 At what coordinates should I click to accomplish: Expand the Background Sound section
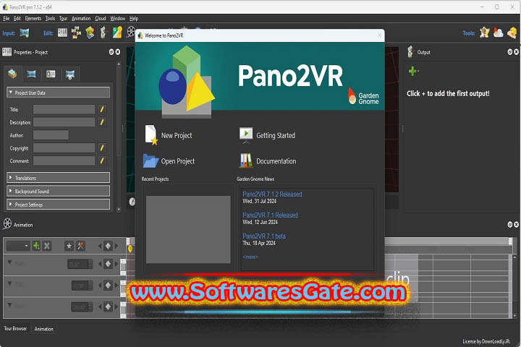tap(58, 192)
